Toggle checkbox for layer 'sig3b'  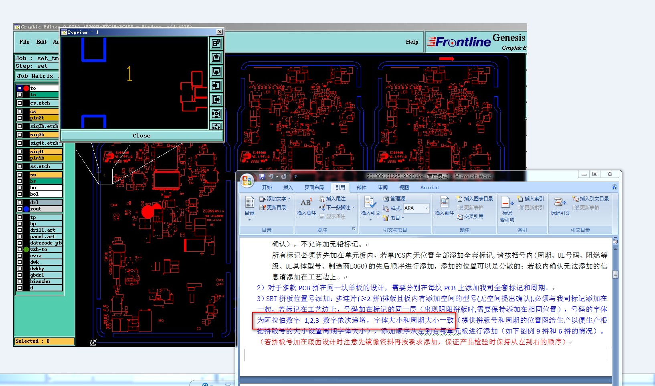pos(20,135)
